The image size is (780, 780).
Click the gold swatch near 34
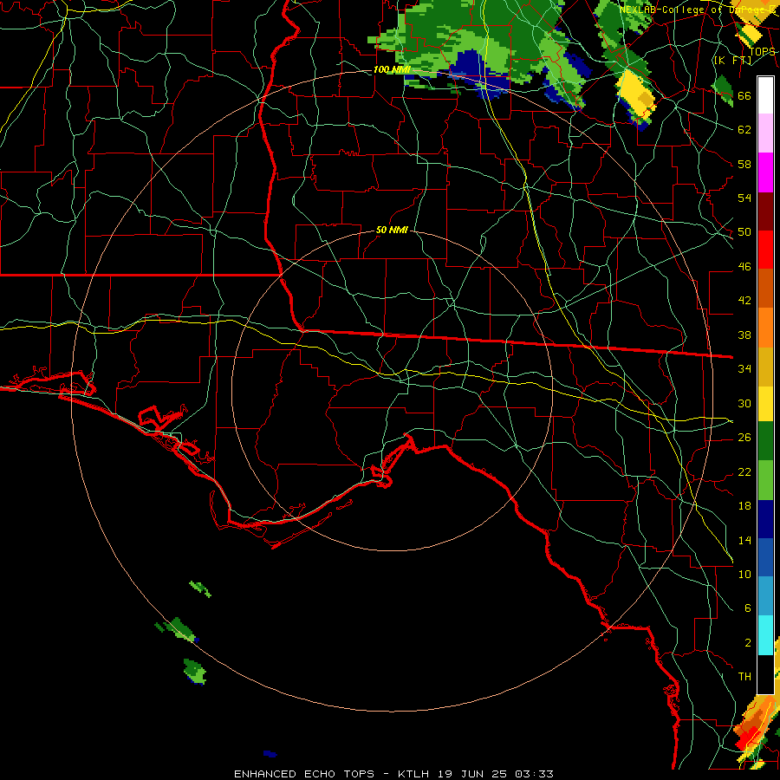pos(765,366)
